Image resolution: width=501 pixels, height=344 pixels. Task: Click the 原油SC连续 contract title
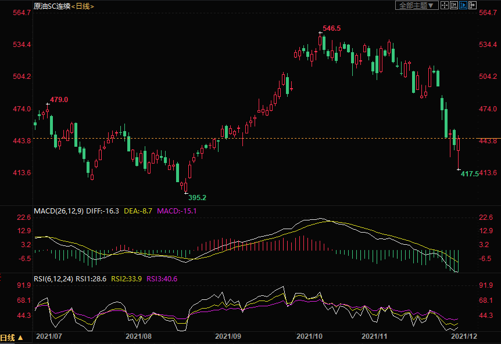53,6
